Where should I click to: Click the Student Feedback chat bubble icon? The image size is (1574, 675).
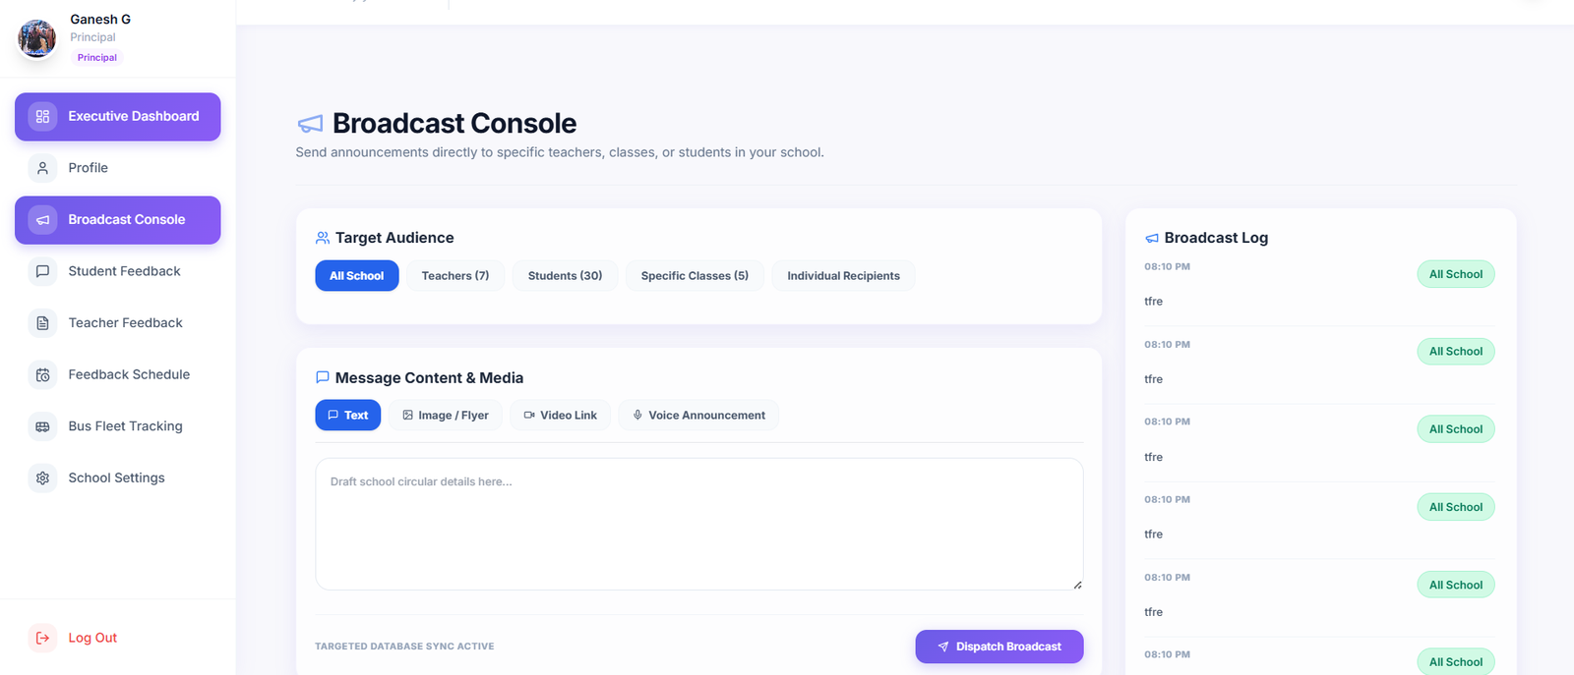point(42,271)
